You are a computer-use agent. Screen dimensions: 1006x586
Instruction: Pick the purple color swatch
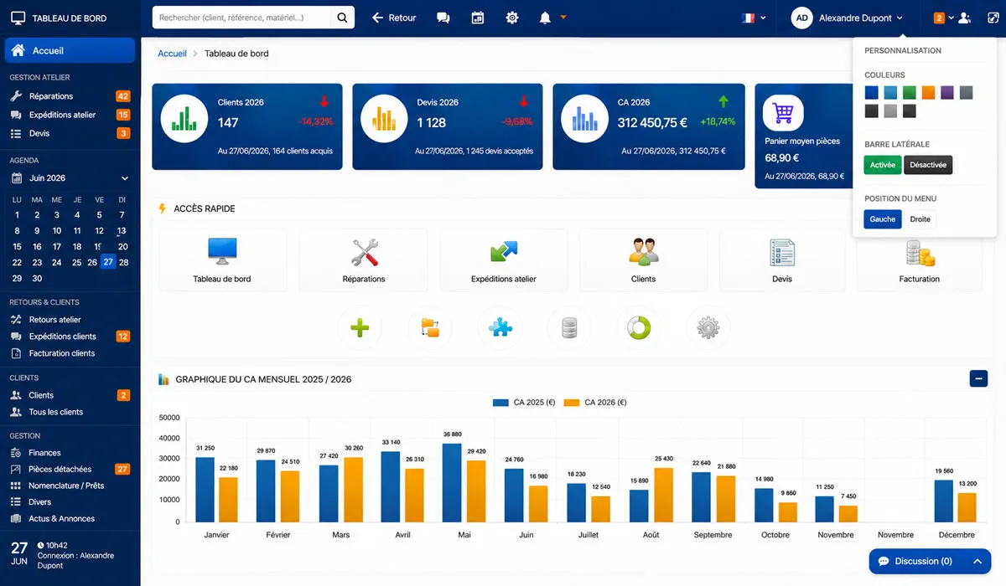[947, 93]
